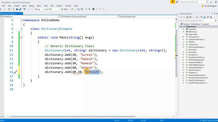
Task: Select App.config in Solution Explorer
Action: (x=193, y=34)
